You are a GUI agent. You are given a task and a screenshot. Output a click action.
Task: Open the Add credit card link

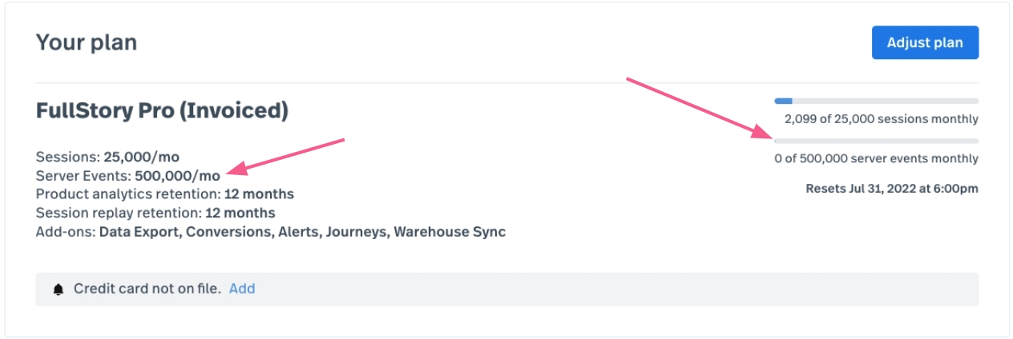pyautogui.click(x=242, y=289)
